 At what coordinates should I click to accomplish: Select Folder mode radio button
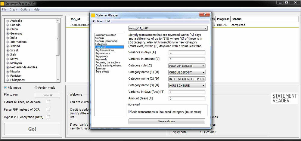36,88
